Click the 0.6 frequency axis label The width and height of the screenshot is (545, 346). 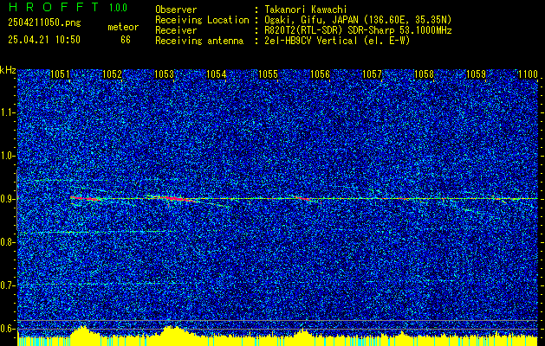7,329
